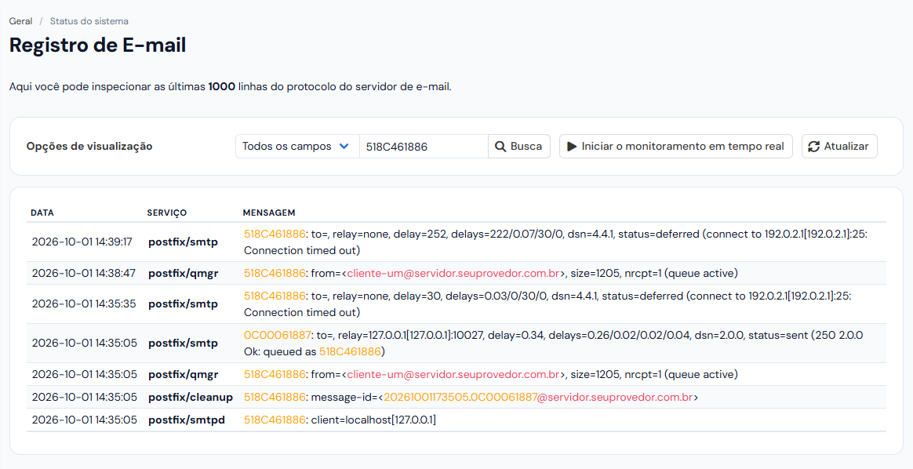
Task: Click the 'queued as 518C461886' link
Action: tap(350, 352)
